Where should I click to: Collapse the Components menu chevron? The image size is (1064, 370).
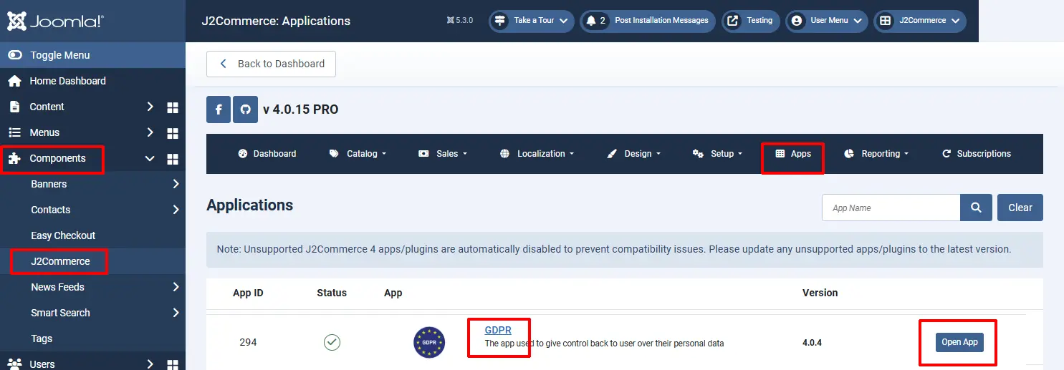point(150,158)
